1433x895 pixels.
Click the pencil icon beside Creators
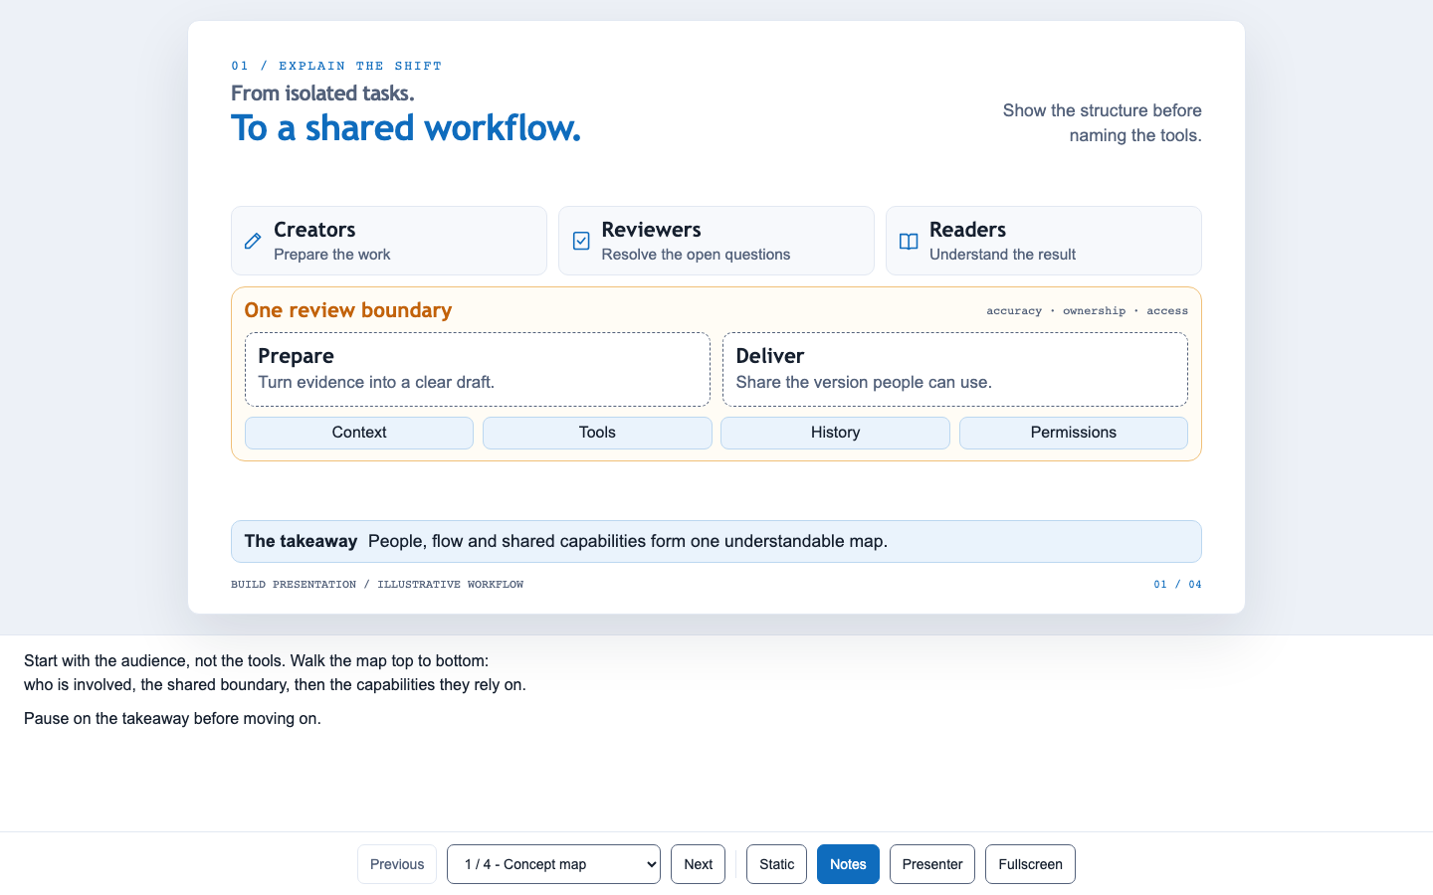pyautogui.click(x=253, y=241)
